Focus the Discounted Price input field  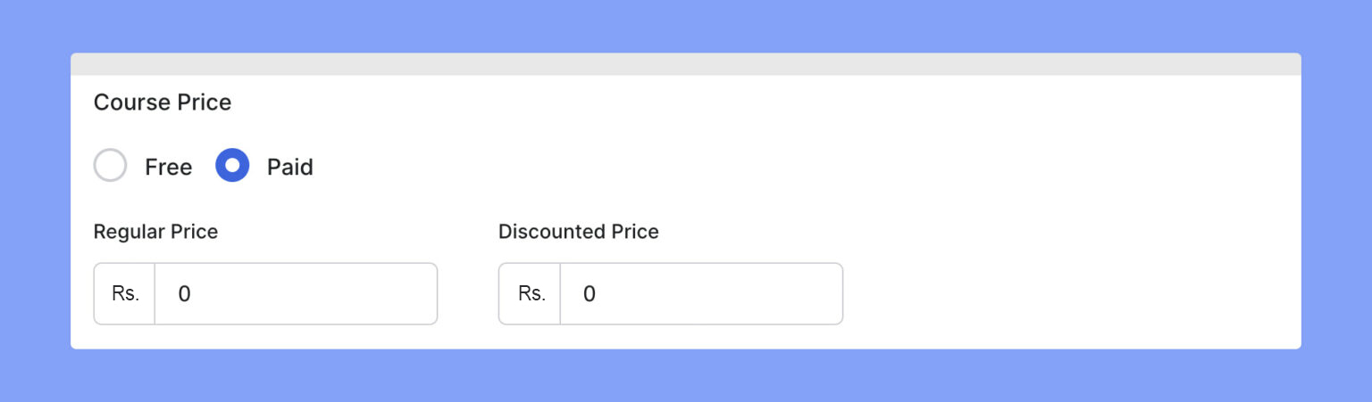click(x=700, y=294)
